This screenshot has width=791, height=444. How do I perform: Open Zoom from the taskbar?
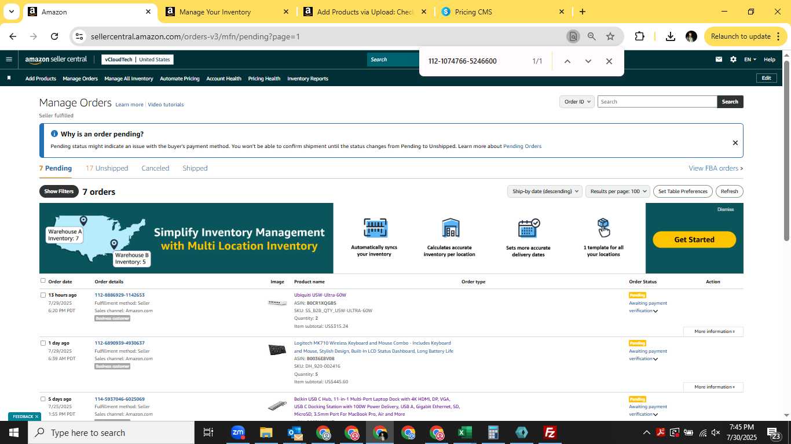(x=238, y=432)
